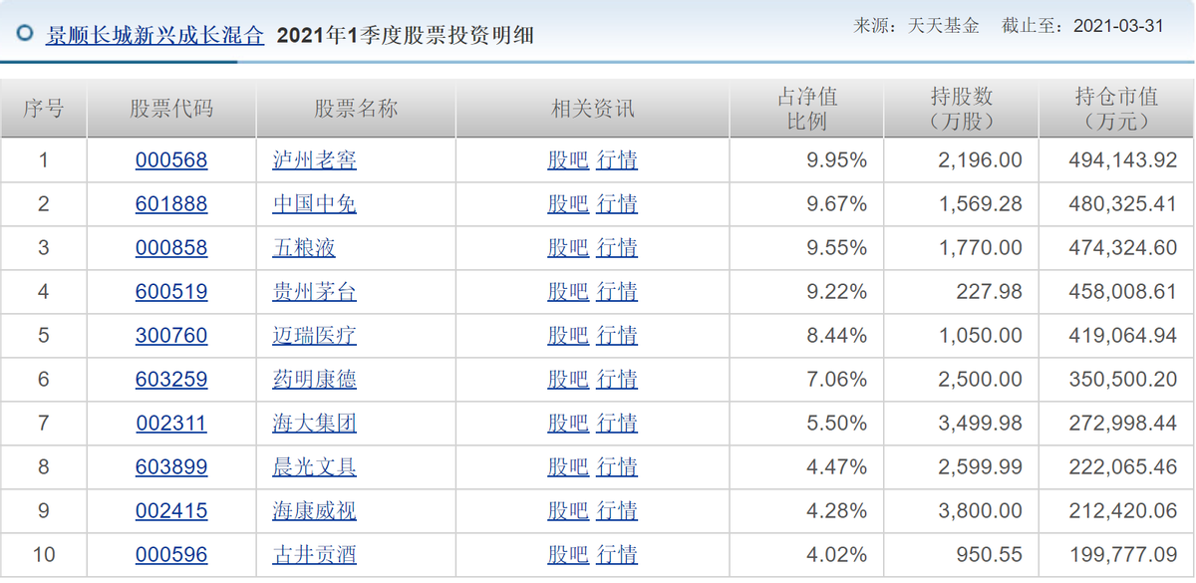Open 股吧 for 海康威视 row
This screenshot has width=1196, height=583.
point(568,511)
